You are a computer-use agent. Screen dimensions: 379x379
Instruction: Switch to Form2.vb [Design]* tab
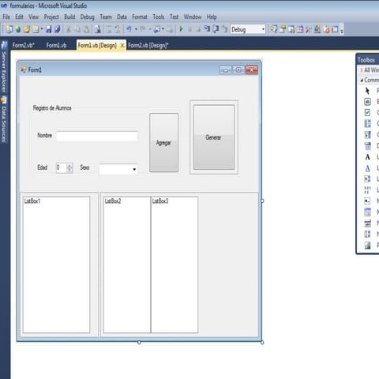point(148,45)
